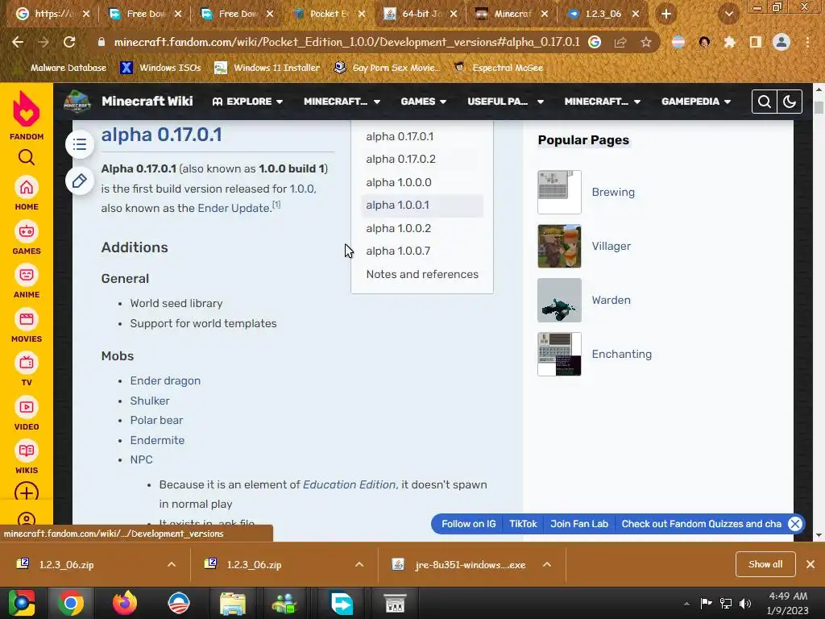Open the table of contents list icon
825x619 pixels.
(x=80, y=144)
